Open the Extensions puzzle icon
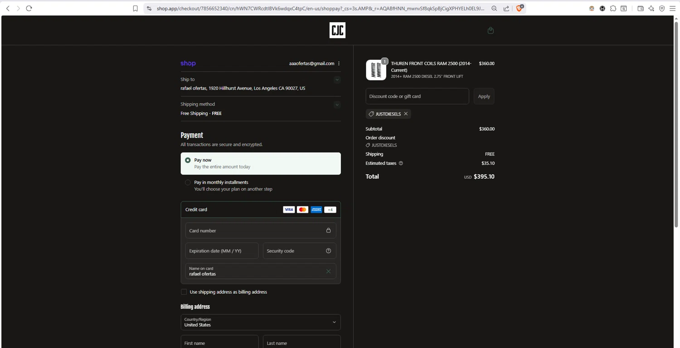 pos(613,8)
